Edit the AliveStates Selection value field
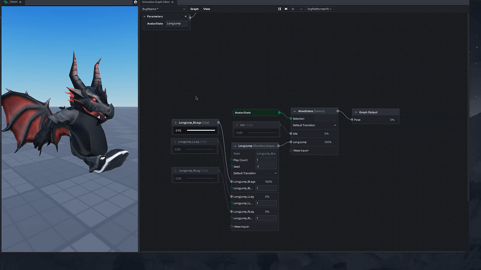Viewport: 481px width, 270px height. pyautogui.click(x=326, y=119)
